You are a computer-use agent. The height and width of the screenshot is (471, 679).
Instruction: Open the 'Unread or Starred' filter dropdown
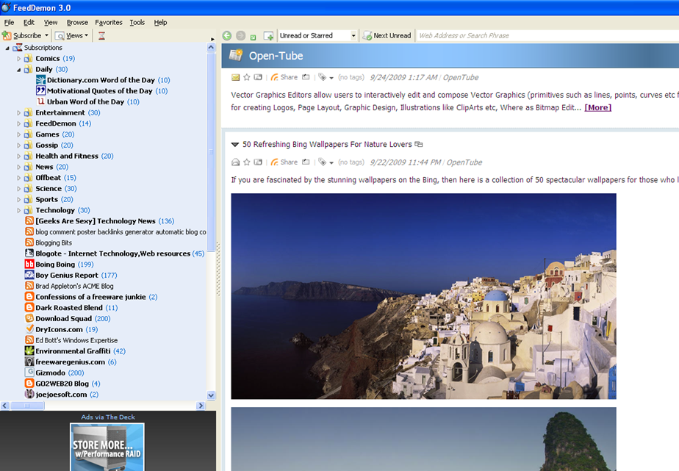click(x=353, y=35)
